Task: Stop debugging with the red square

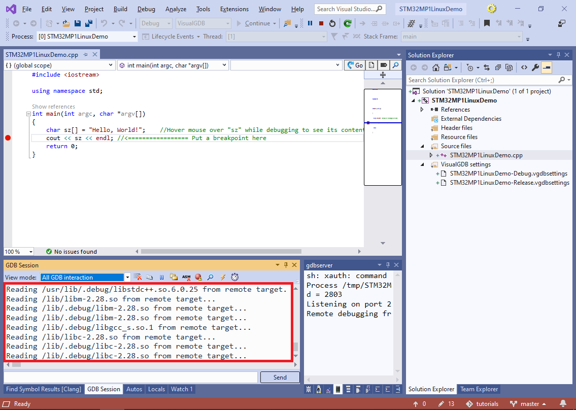Action: pyautogui.click(x=321, y=23)
